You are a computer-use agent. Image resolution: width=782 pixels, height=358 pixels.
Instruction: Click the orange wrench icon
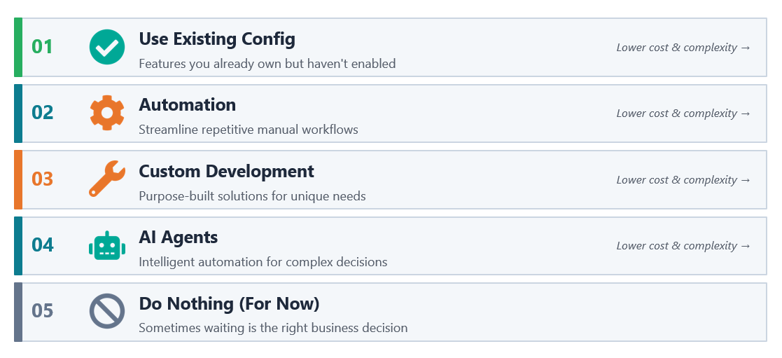(106, 179)
